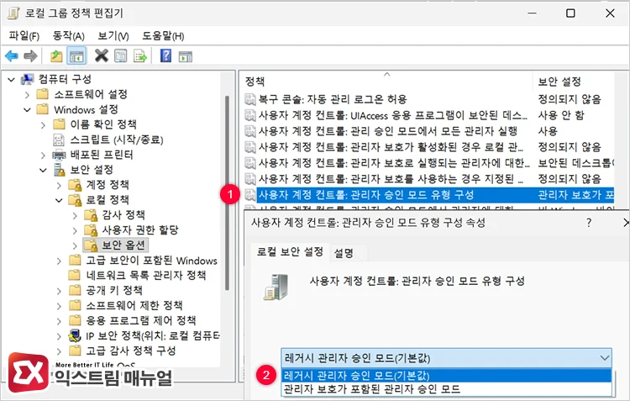Toggle the Show/Hide action pane icon
The height and width of the screenshot is (401, 630).
pos(186,56)
